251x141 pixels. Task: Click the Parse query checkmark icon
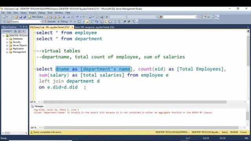click(x=75, y=22)
